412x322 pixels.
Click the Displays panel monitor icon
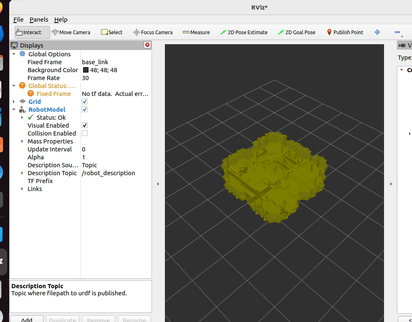(x=14, y=45)
